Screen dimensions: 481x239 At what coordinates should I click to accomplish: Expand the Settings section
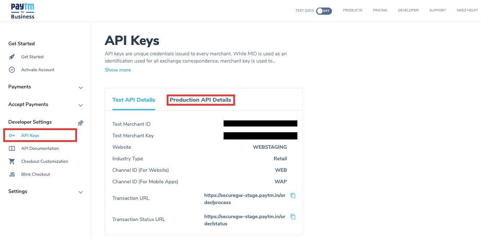click(x=81, y=192)
